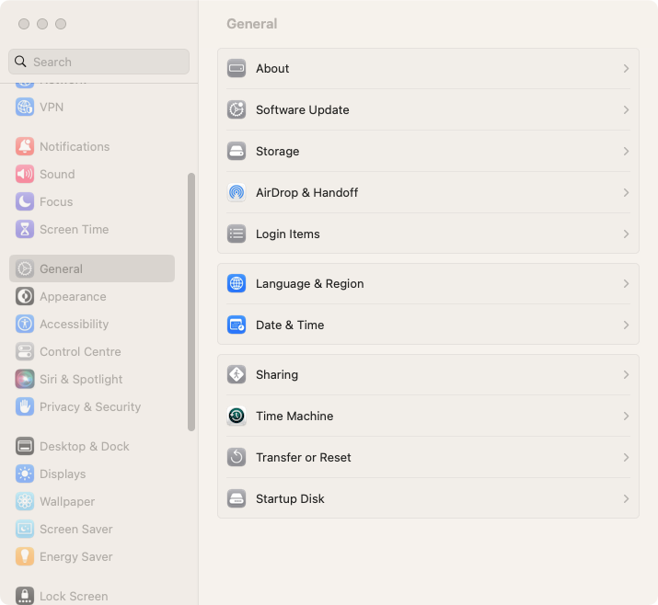
Task: Expand the Transfer or Reset chevron
Action: 626,457
